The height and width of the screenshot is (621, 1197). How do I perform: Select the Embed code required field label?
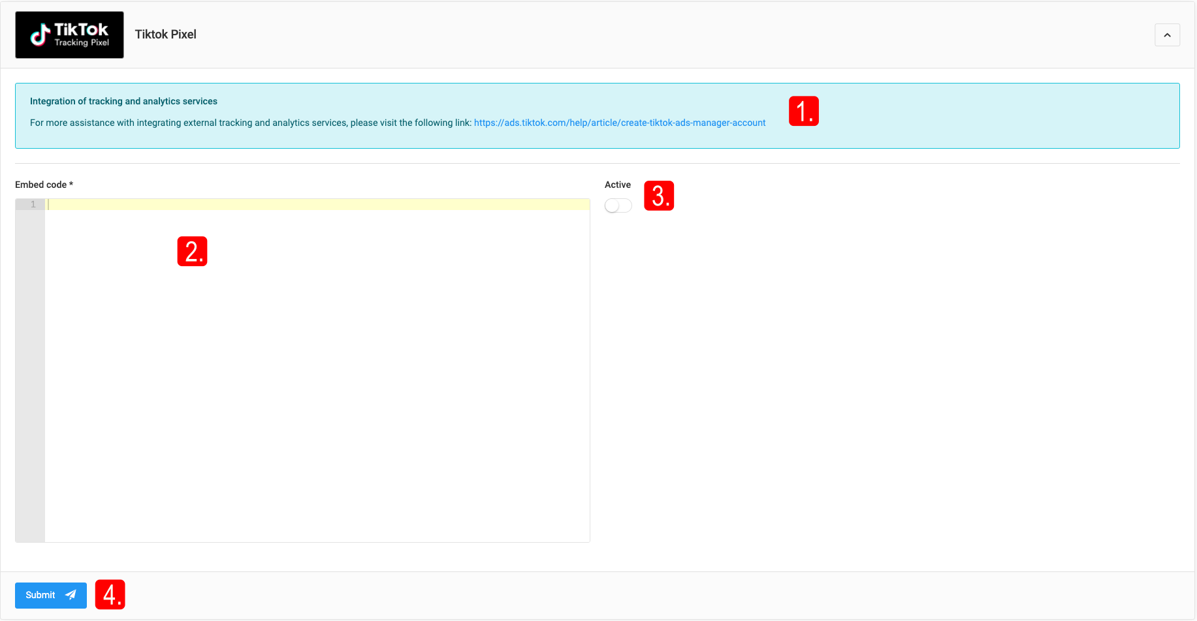43,185
